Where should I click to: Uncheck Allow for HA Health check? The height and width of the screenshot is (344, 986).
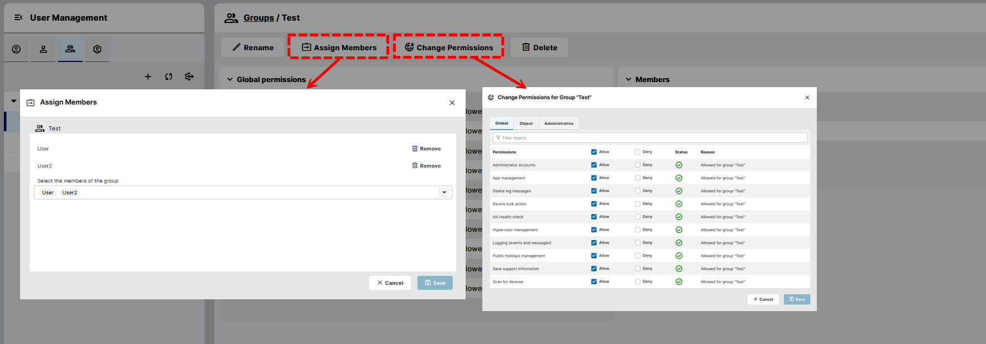594,217
